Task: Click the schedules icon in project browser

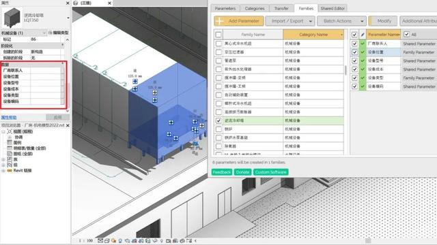Action: pos(10,148)
